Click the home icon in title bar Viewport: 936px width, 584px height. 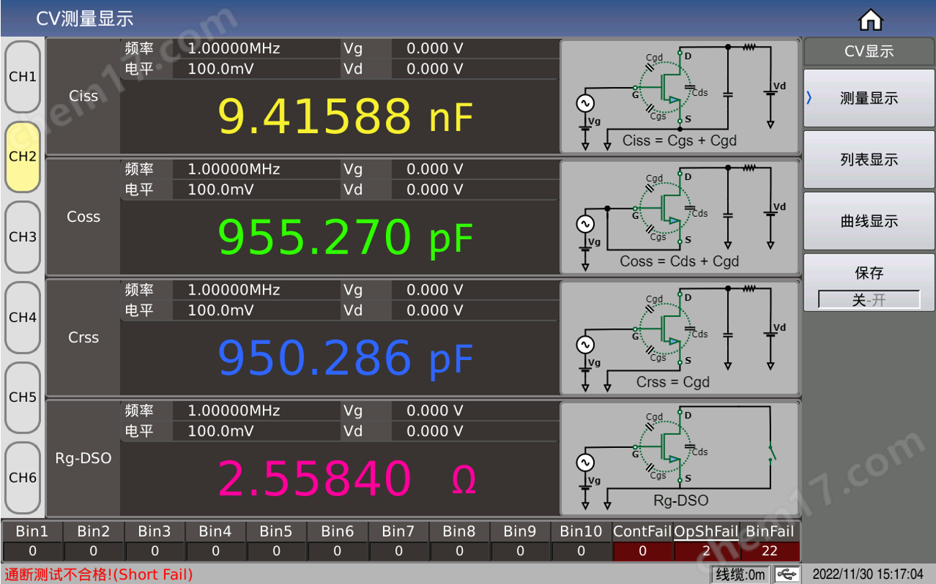870,20
